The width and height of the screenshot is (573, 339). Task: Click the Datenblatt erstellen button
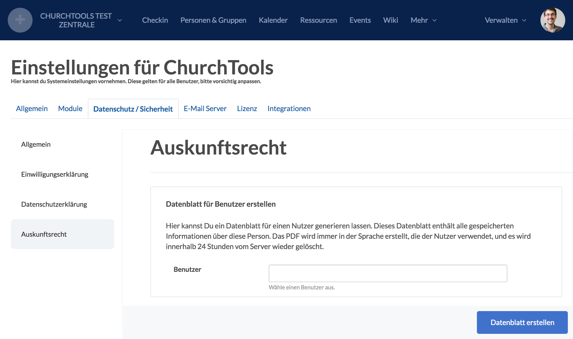pyautogui.click(x=522, y=322)
